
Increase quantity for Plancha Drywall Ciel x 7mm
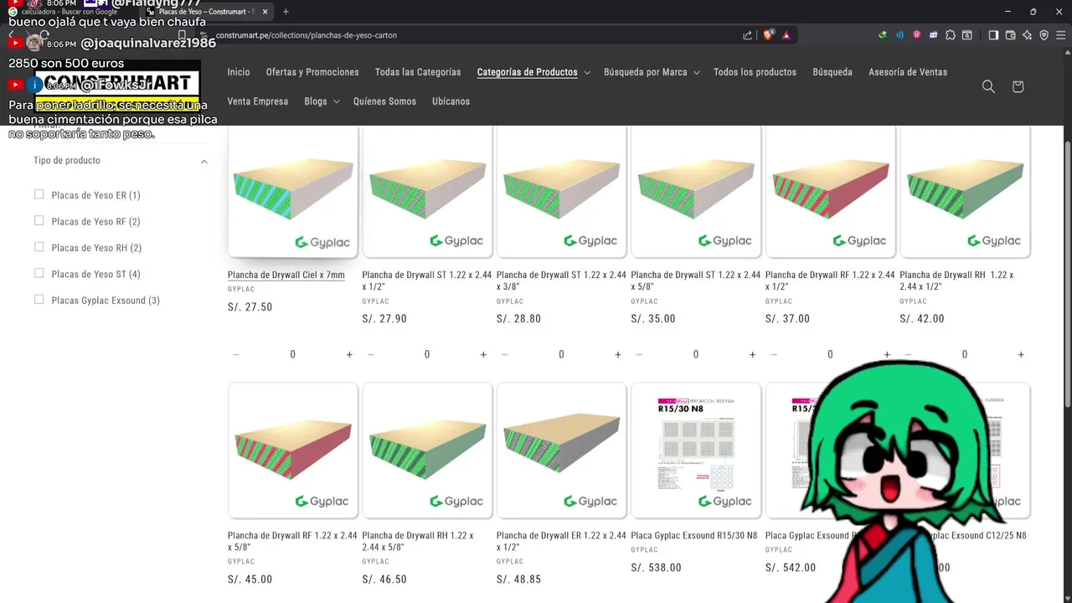coord(349,354)
